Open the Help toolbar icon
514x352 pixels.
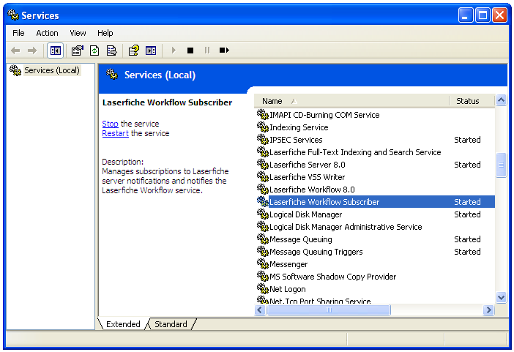coord(134,50)
